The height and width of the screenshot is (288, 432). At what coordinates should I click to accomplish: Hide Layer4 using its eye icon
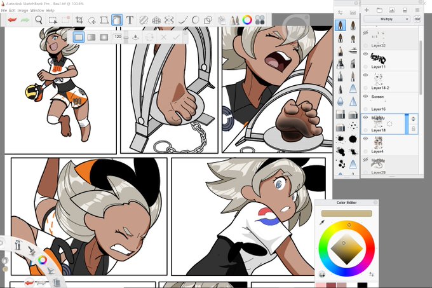[x=365, y=139]
